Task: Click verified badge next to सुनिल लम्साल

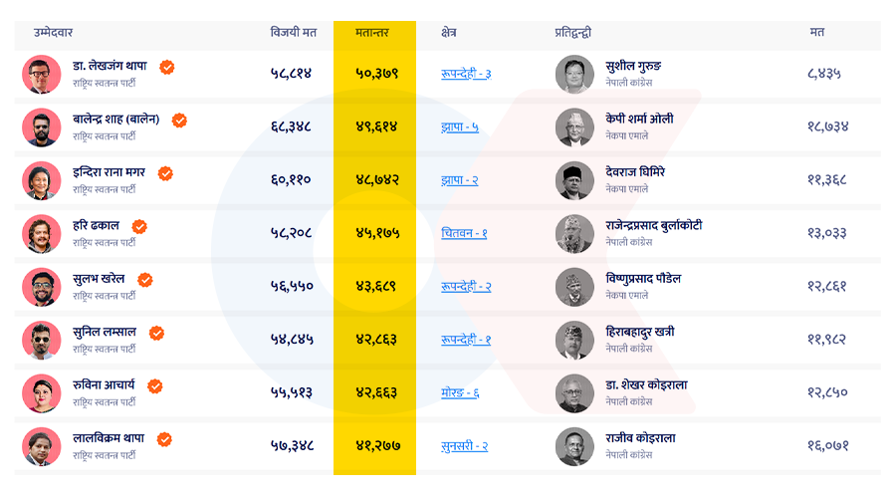Action: click(x=156, y=333)
